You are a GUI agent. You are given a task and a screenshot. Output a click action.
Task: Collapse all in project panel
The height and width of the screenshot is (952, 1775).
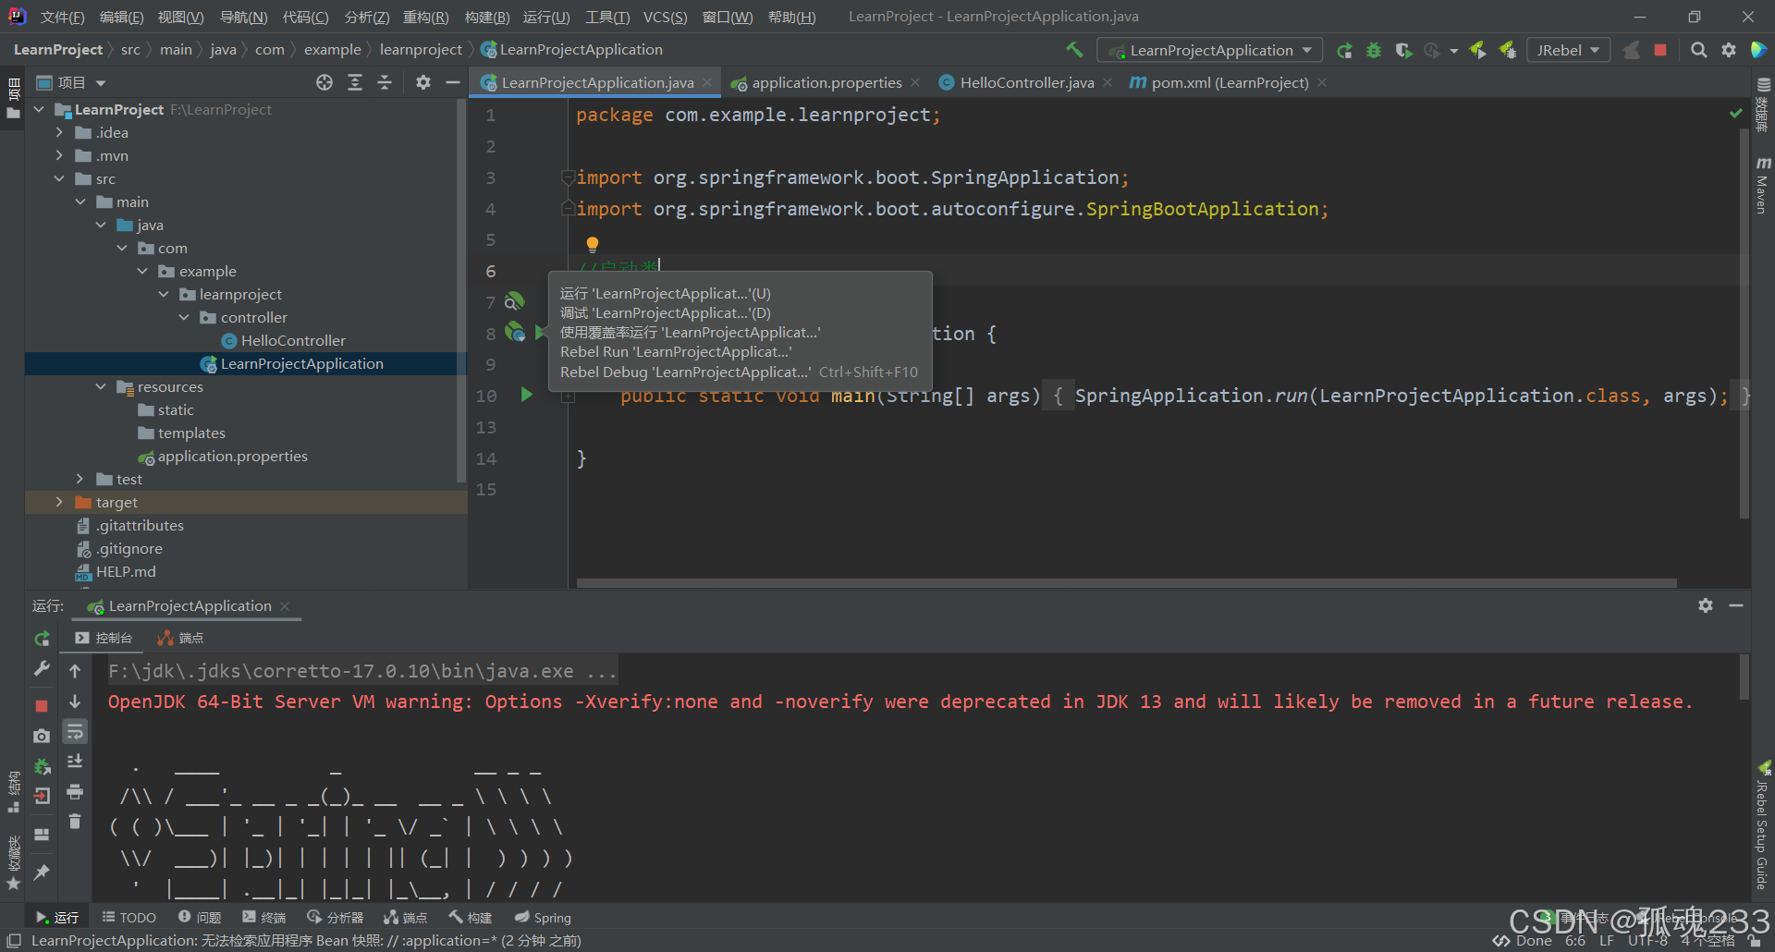pos(385,83)
